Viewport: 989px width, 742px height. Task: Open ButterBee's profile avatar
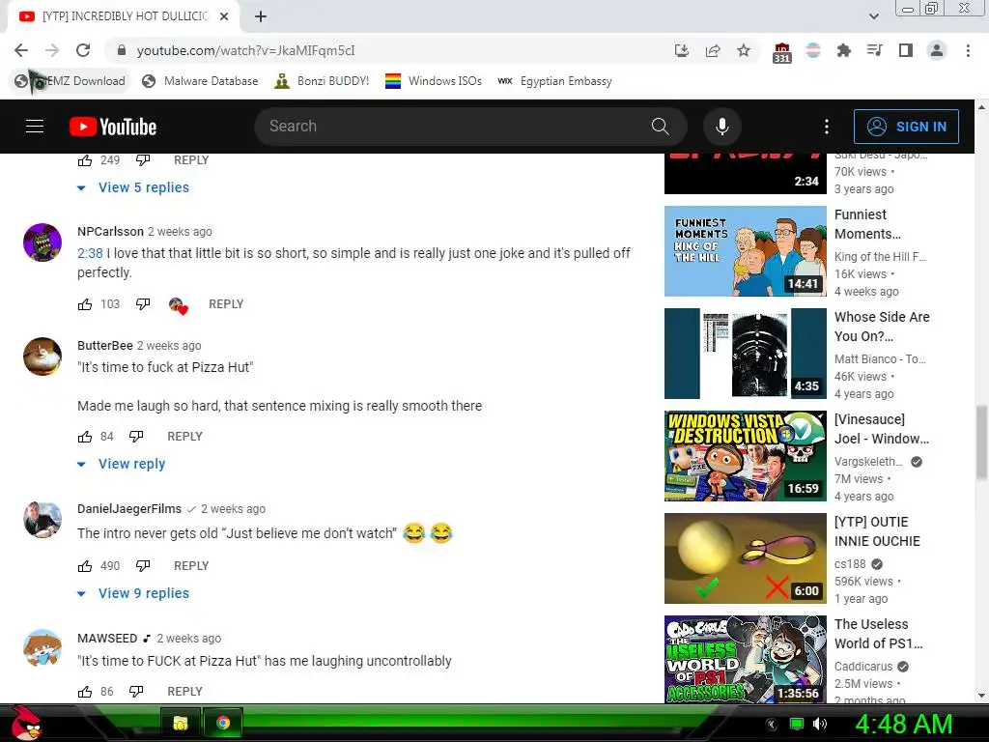[x=42, y=357]
